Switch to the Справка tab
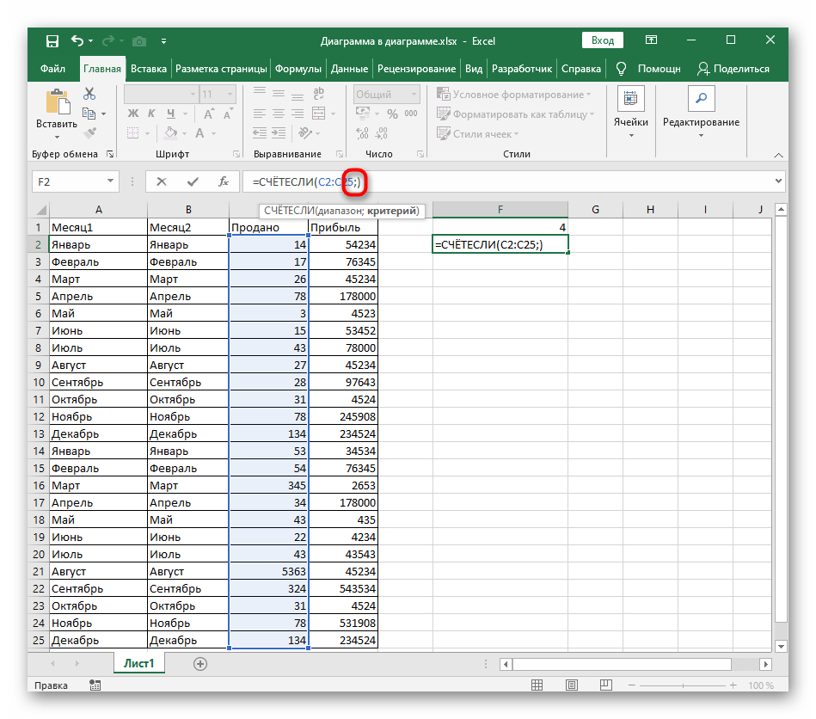 click(580, 69)
